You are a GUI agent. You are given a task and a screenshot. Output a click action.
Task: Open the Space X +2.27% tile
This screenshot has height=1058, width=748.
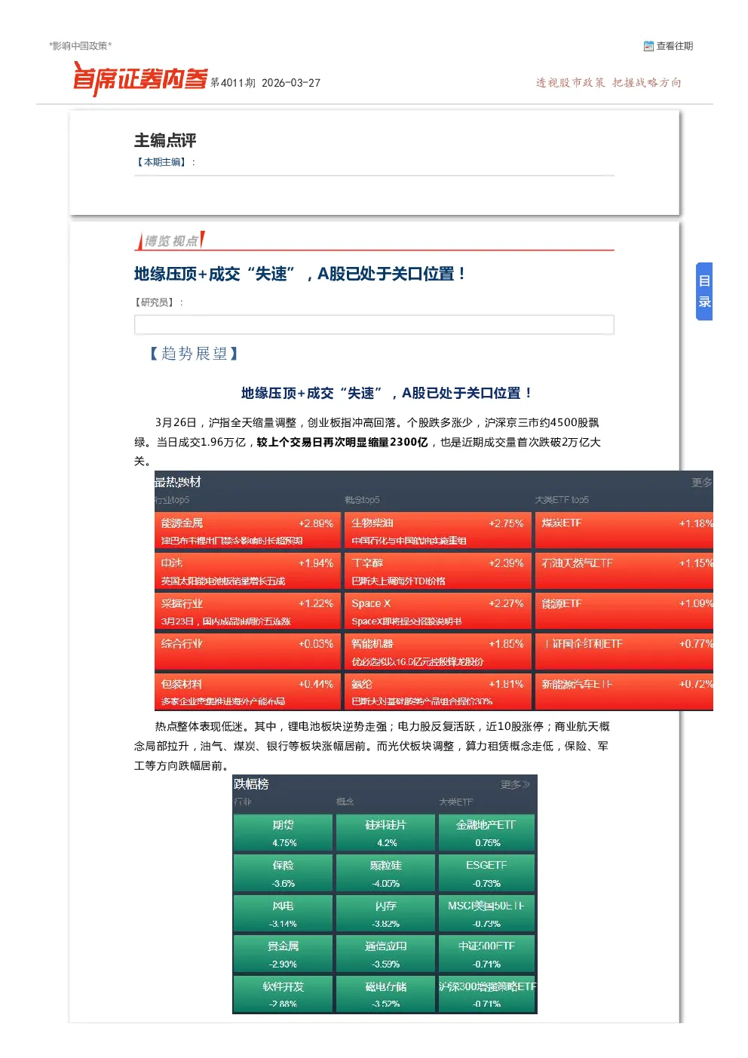point(437,612)
